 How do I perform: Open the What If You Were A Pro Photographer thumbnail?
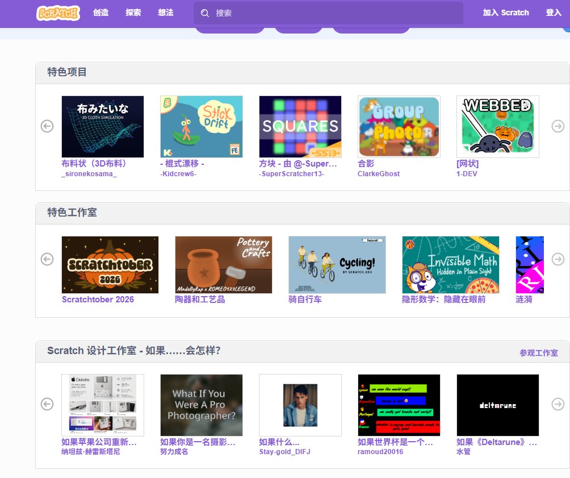tap(202, 405)
